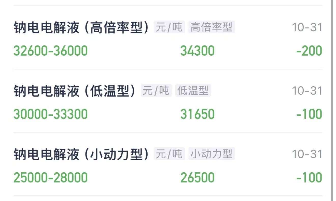336x201 pixels.
Task: Click the 10-31 date on 高倍率型 row
Action: (307, 27)
